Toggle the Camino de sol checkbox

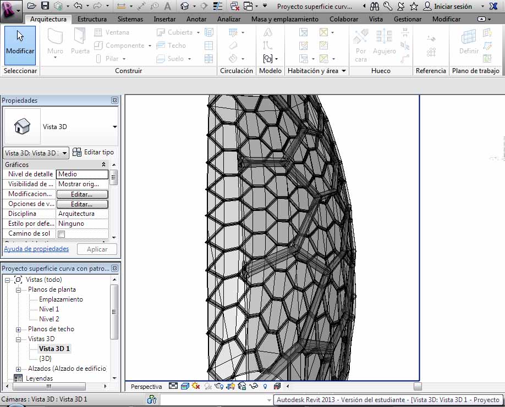pyautogui.click(x=62, y=234)
